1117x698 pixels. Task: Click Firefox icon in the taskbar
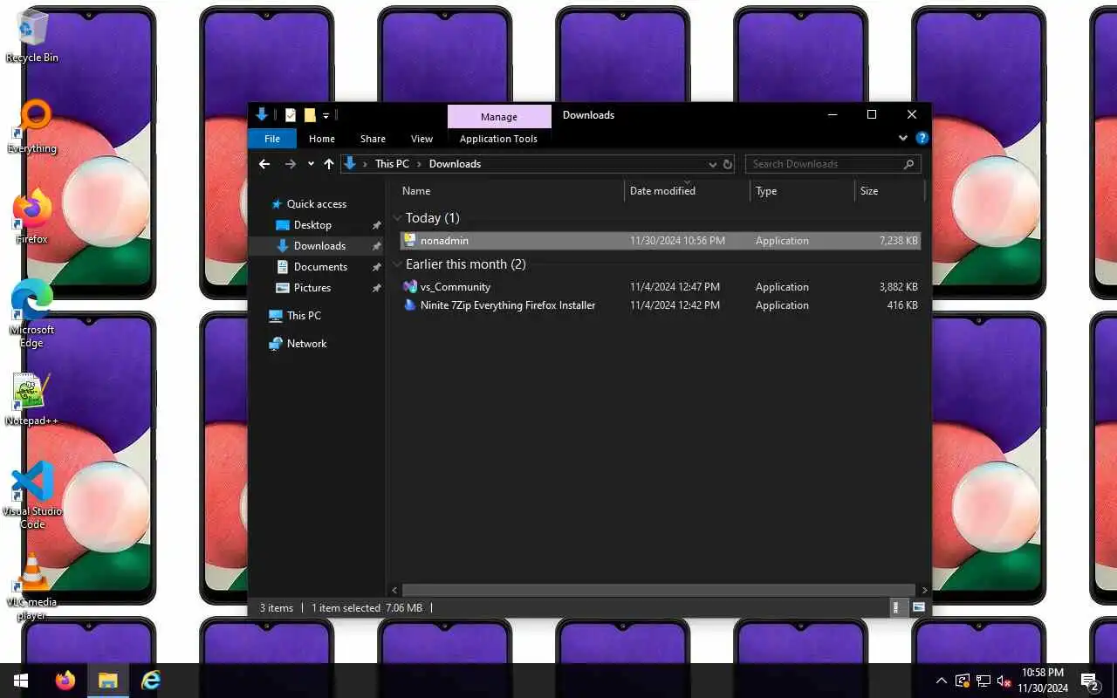[65, 681]
